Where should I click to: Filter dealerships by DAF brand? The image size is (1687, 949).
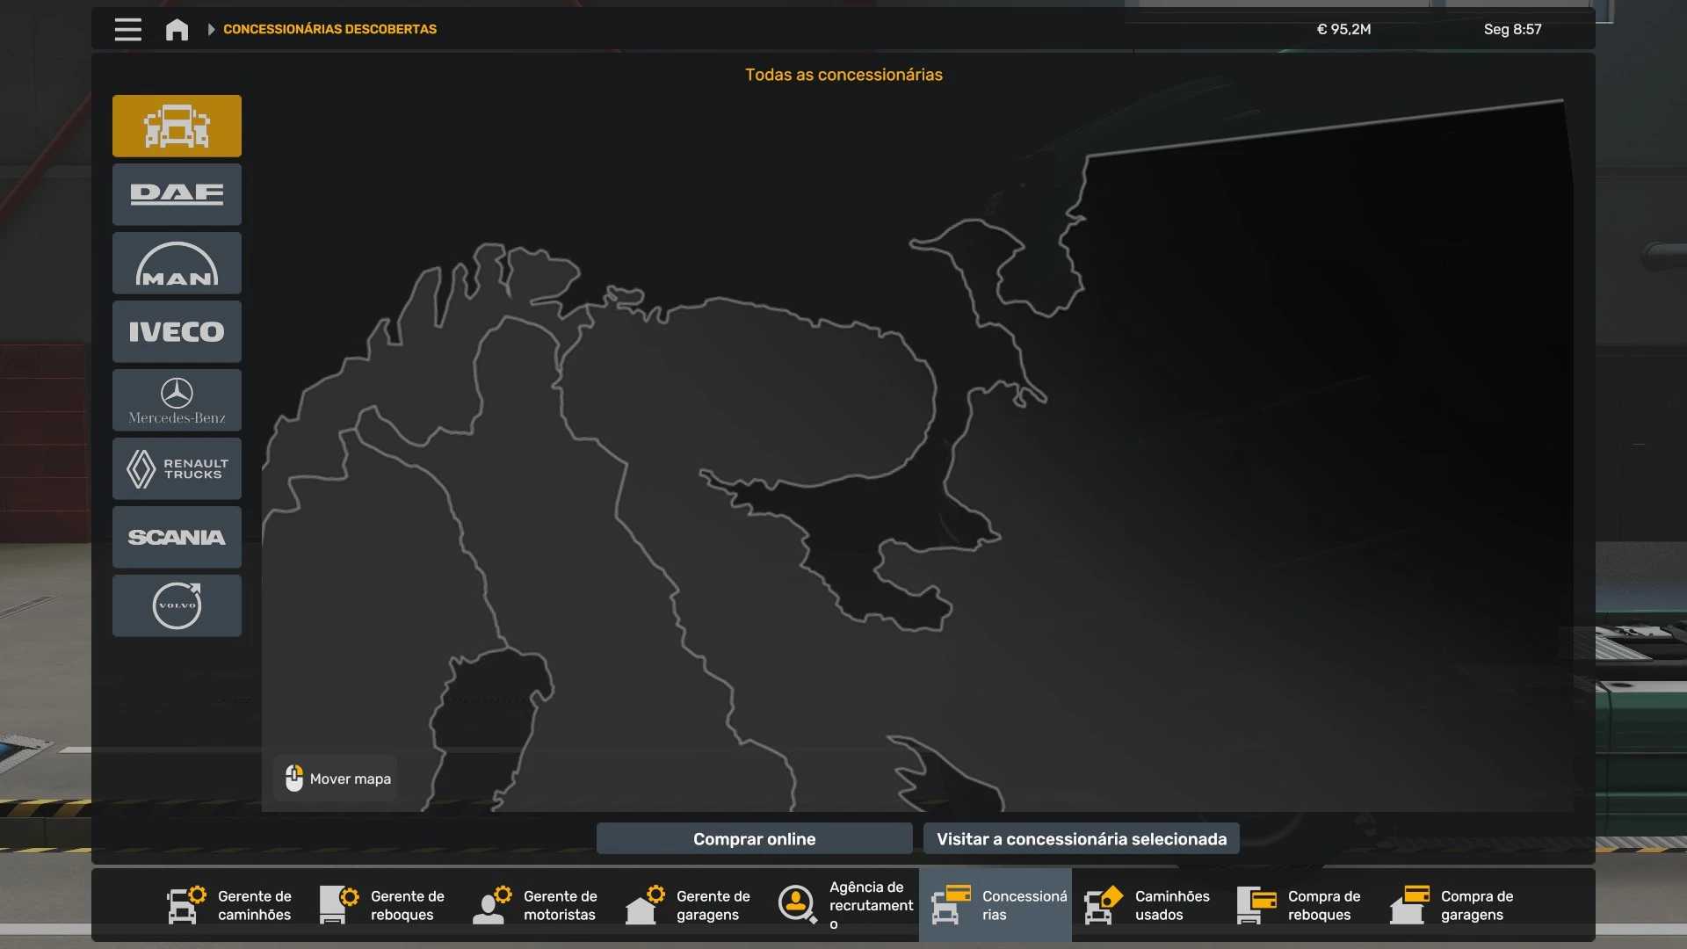(x=177, y=194)
